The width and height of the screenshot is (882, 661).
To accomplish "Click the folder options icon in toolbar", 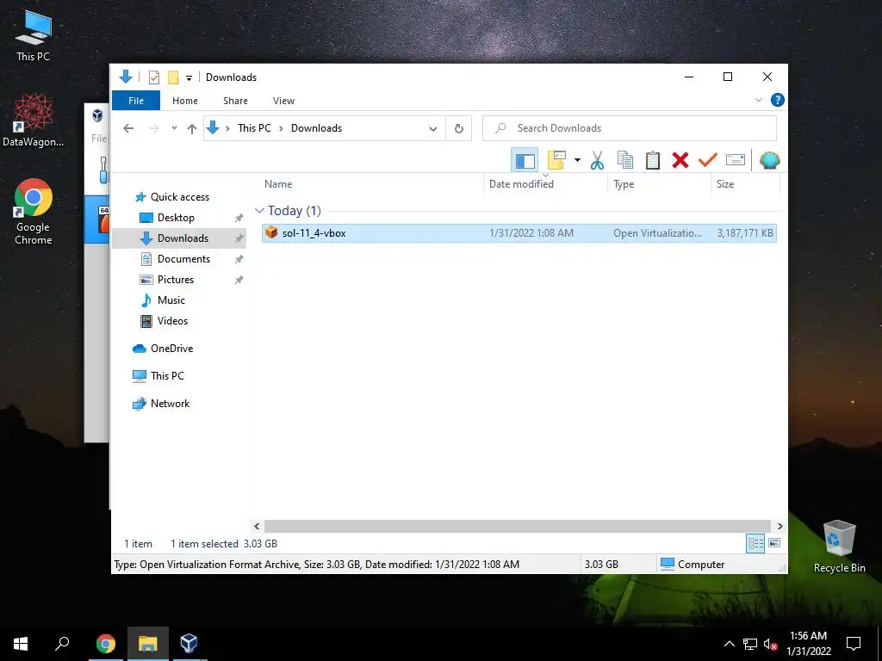I will point(556,160).
